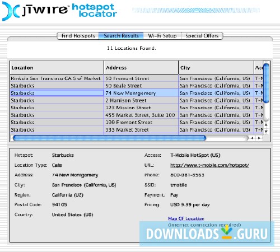The width and height of the screenshot is (280, 252).
Task: Open the Find Hotspots tab
Action: [78, 36]
